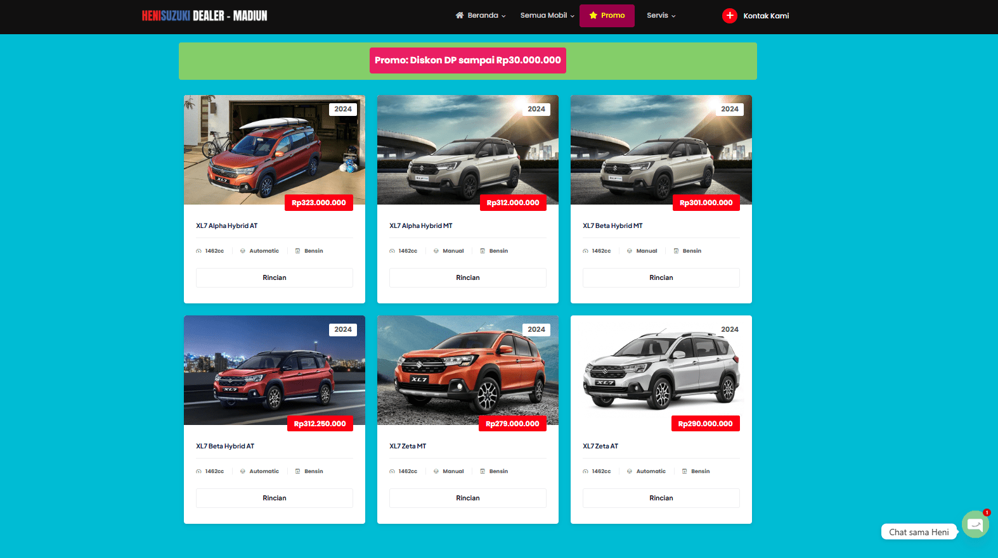The image size is (998, 558).
Task: Open the Kontak Kami link
Action: (x=766, y=16)
